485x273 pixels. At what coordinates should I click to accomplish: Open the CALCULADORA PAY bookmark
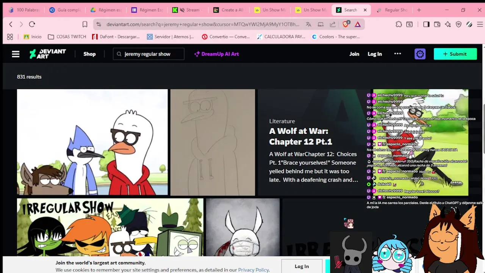click(x=281, y=37)
